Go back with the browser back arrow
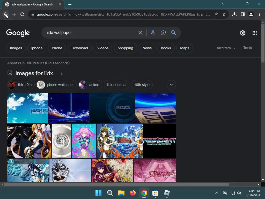Image resolution: width=265 pixels, height=199 pixels. (5, 15)
